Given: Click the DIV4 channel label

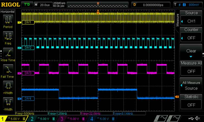Looking at the screenshot, I should [x=28, y=99].
